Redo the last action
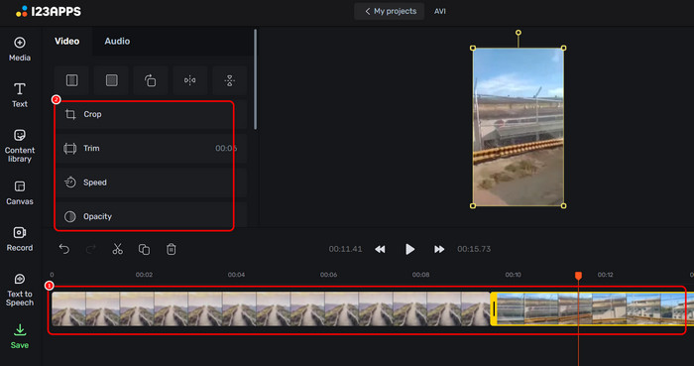The height and width of the screenshot is (366, 694). pos(91,249)
